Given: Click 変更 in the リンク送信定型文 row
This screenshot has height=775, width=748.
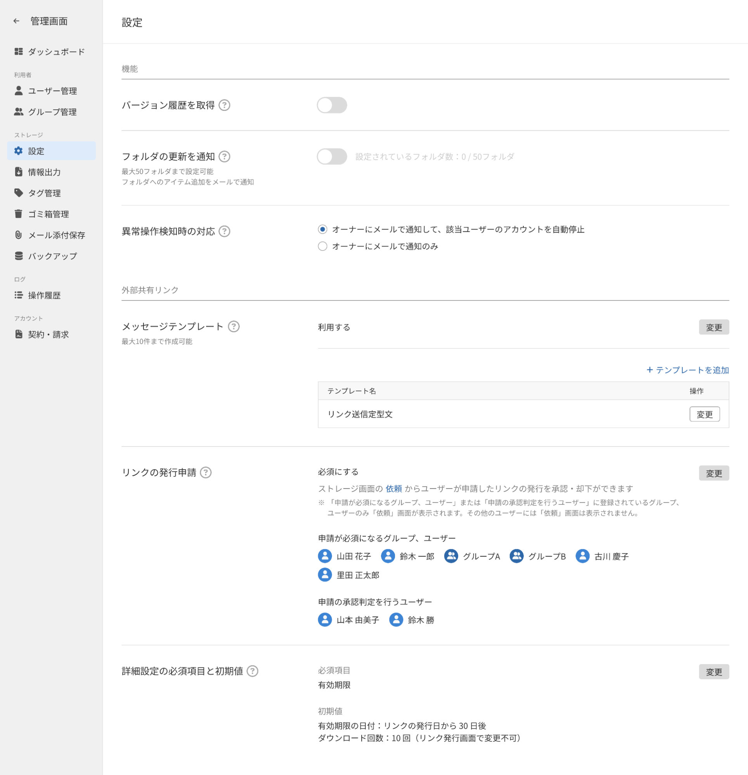Looking at the screenshot, I should tap(705, 414).
